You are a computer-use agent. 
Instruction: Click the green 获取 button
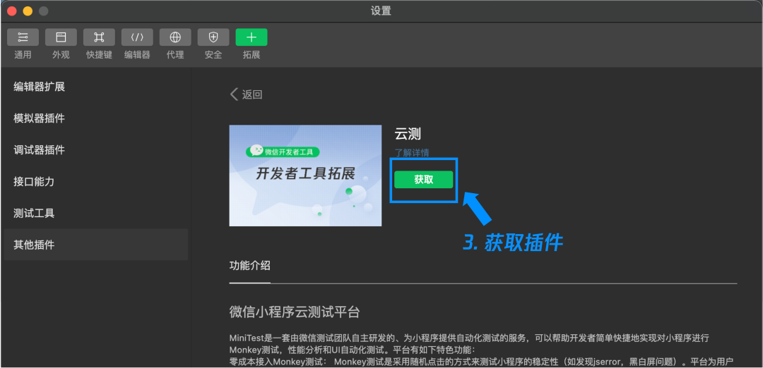tap(424, 180)
